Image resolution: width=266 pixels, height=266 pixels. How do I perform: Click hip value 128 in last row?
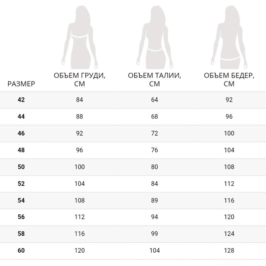point(229,251)
